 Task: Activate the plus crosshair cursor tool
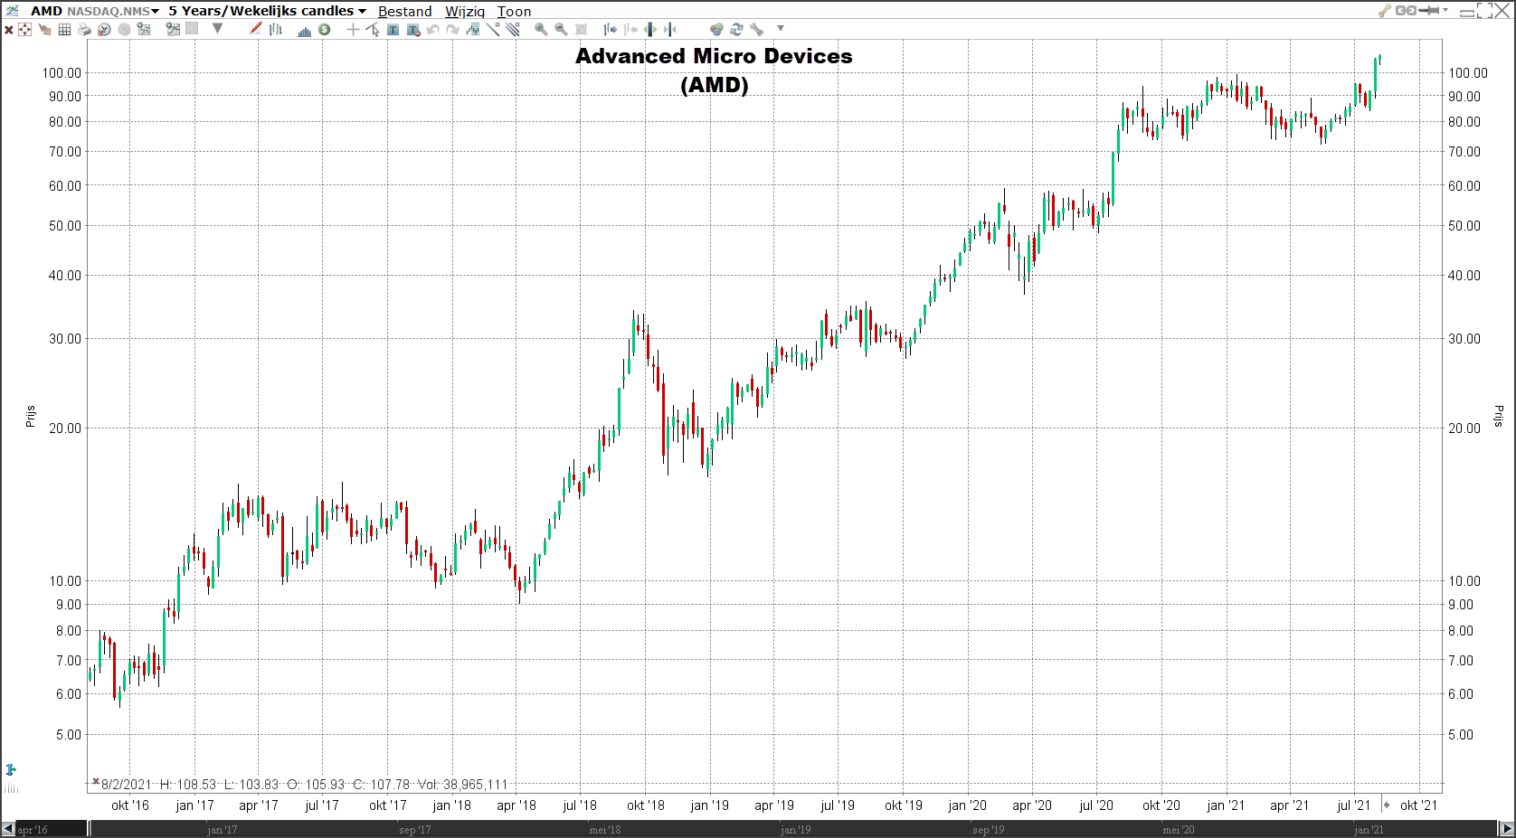point(353,30)
